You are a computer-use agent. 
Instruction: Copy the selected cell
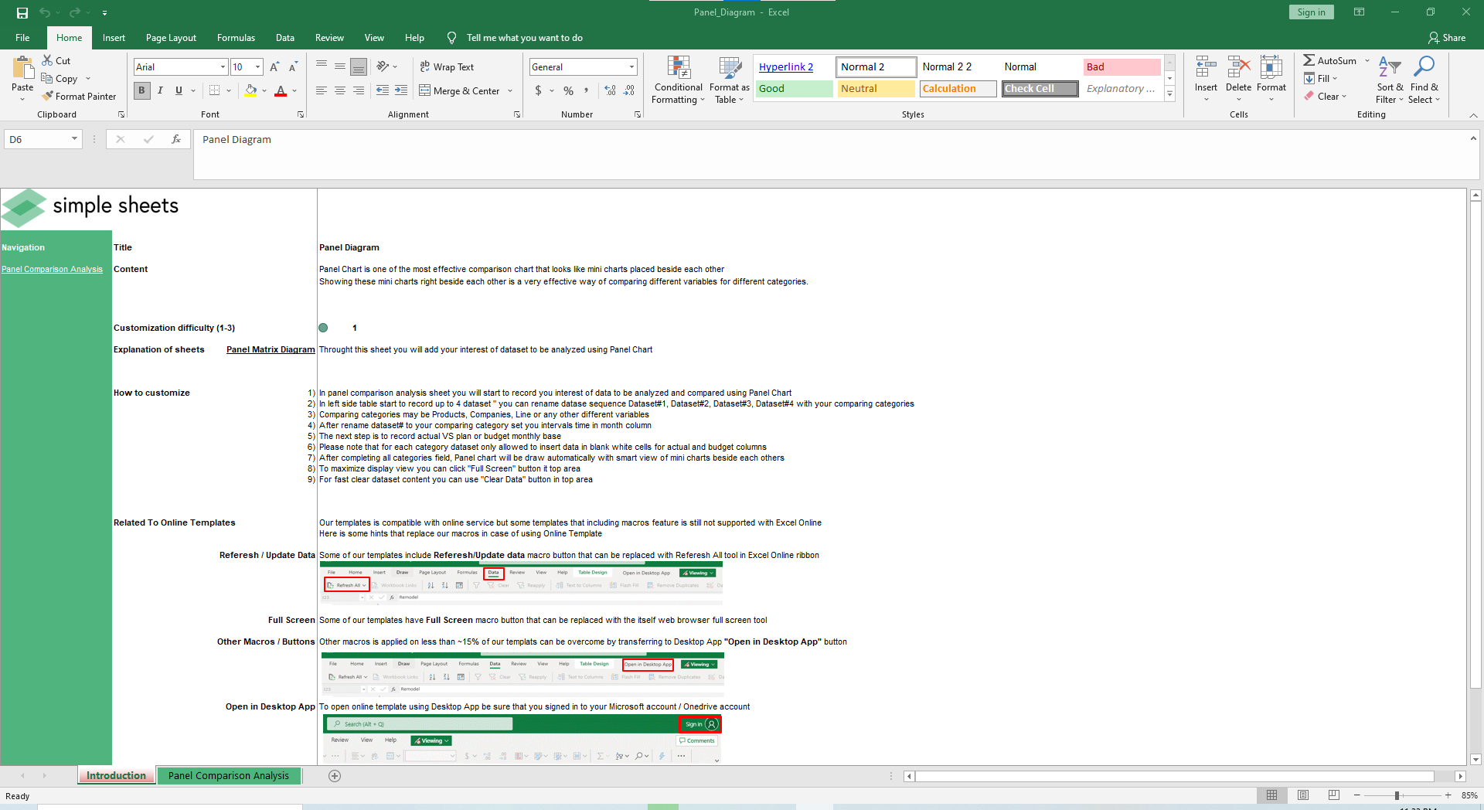point(60,79)
